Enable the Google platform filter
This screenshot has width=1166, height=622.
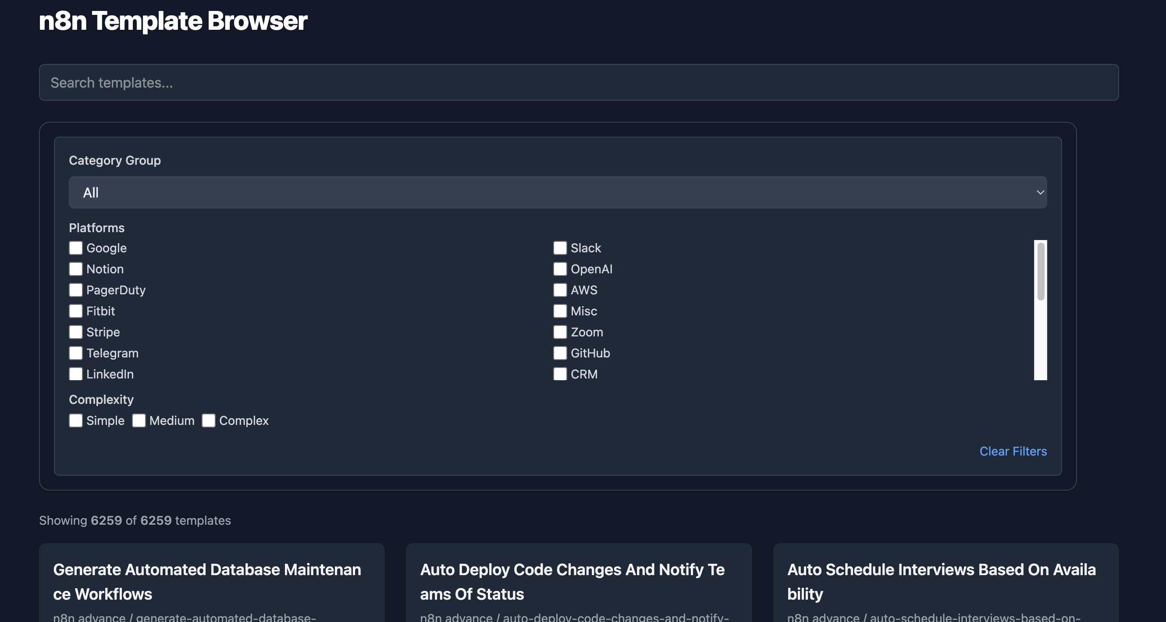(75, 248)
